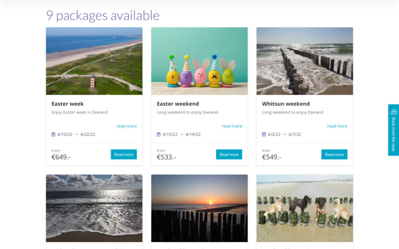399x249 pixels.
Task: Open the silver sea waves photo
Action: 94,208
